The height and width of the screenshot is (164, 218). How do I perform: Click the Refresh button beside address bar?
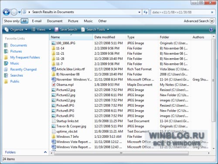point(146,12)
